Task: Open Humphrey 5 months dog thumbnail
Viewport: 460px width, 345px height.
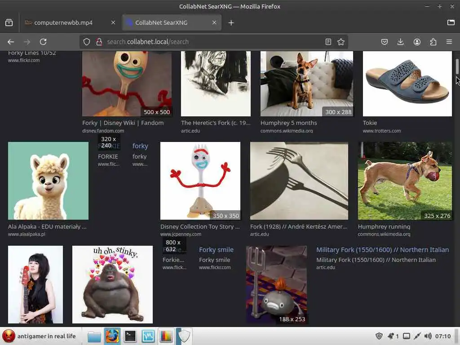Action: tap(307, 84)
